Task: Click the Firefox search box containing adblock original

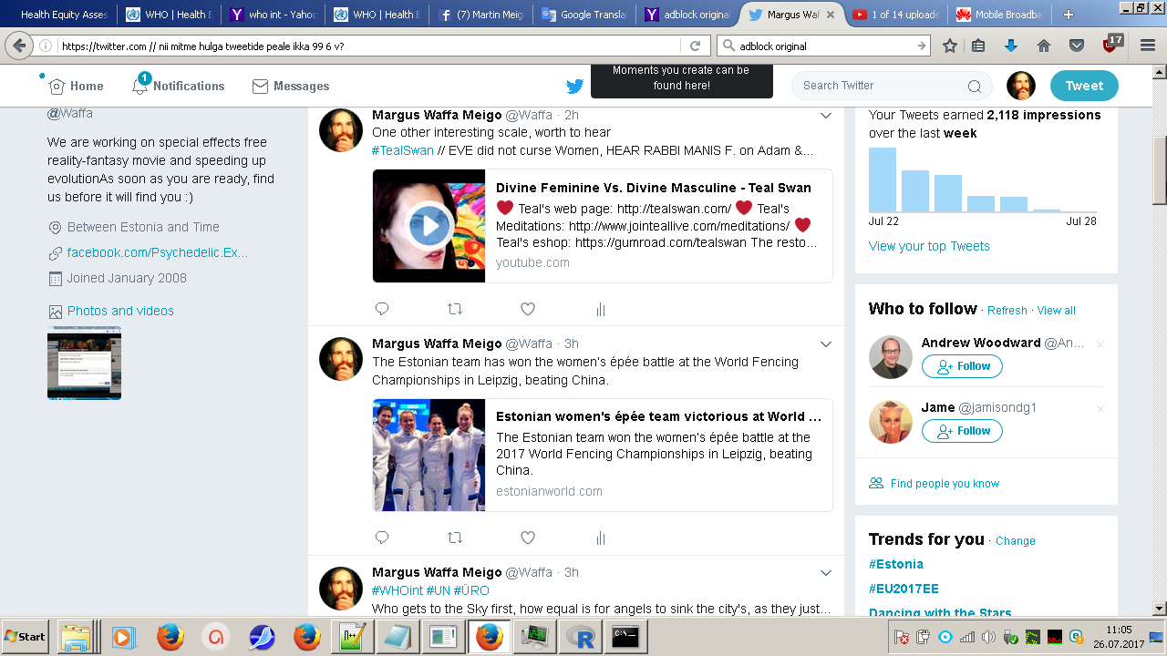Action: click(x=825, y=46)
